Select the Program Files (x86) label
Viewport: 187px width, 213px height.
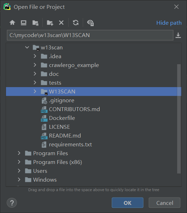tap(57, 162)
